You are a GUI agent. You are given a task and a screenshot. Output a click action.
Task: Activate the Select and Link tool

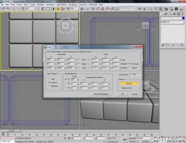(x=14, y=9)
